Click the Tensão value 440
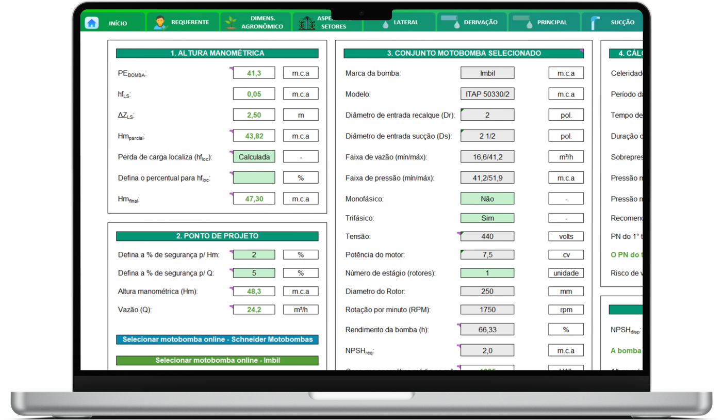 click(x=487, y=236)
